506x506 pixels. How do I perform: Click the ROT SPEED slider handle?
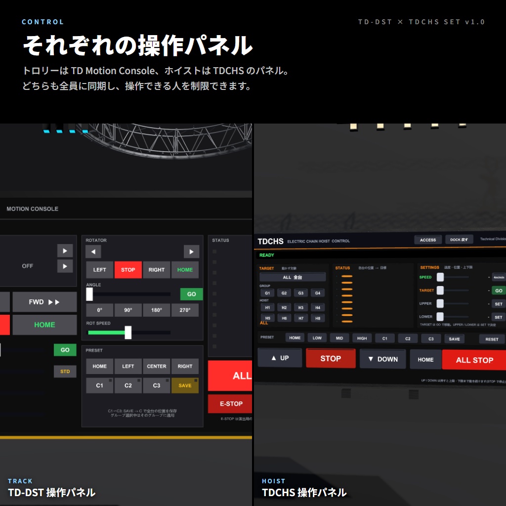(128, 333)
